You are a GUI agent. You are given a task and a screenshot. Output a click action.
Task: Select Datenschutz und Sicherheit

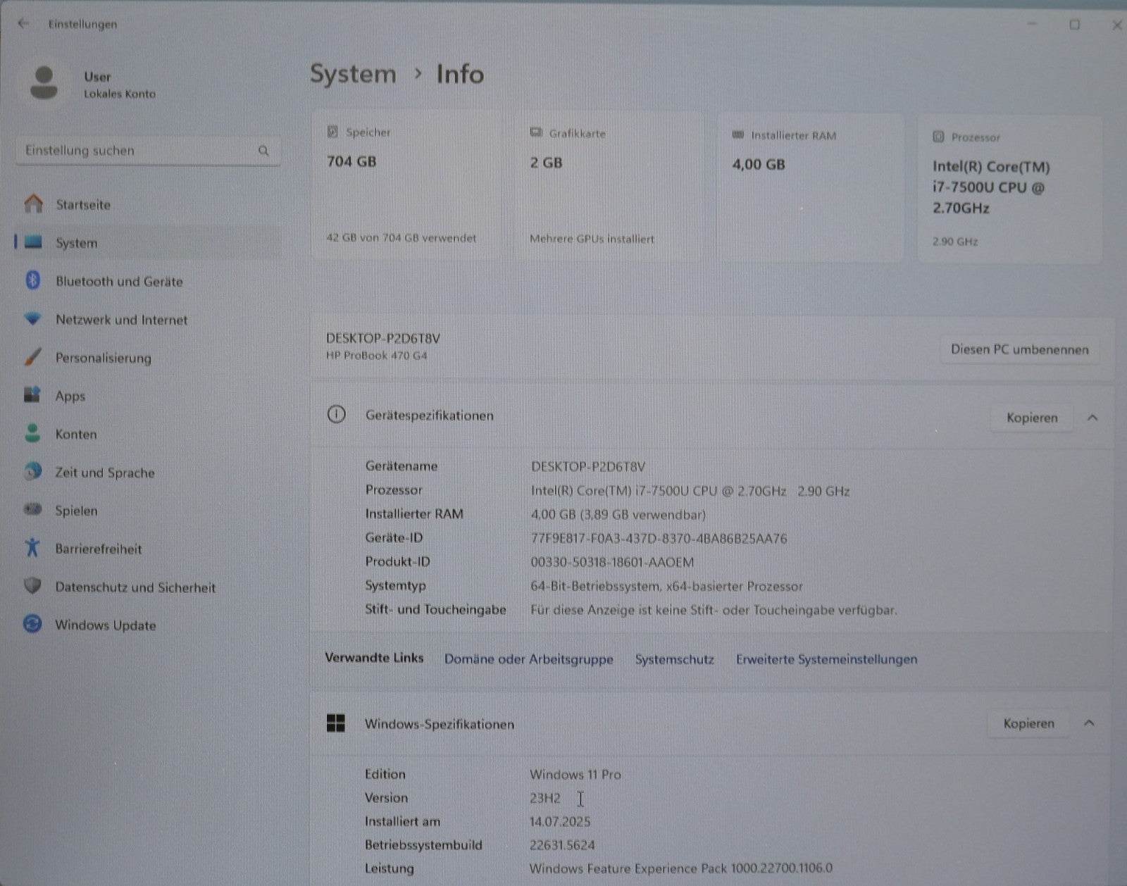148,587
